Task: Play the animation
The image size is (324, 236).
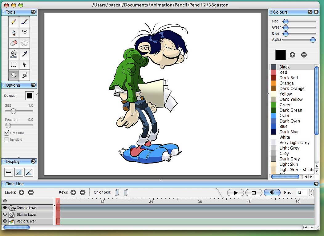Action: click(x=236, y=193)
